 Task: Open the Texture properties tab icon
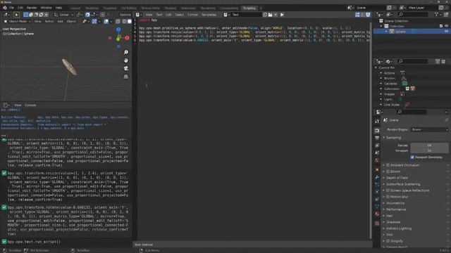point(377,223)
